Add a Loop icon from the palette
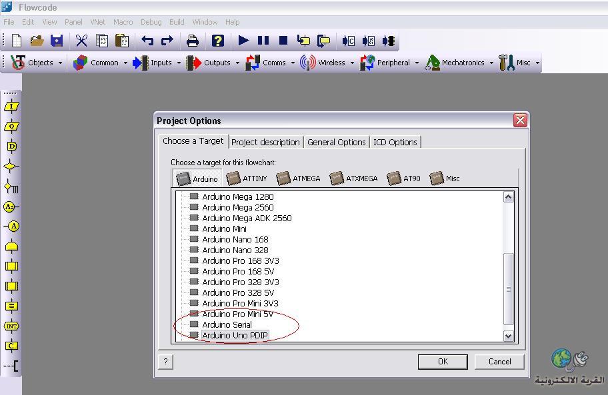 [x=11, y=246]
